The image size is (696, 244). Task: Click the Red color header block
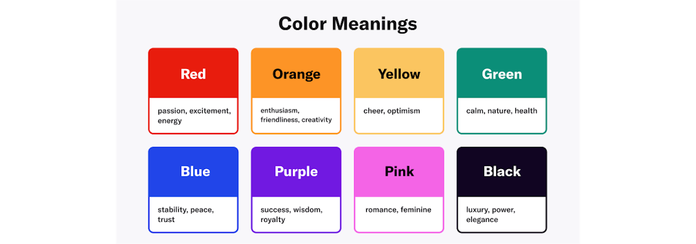[x=193, y=73]
